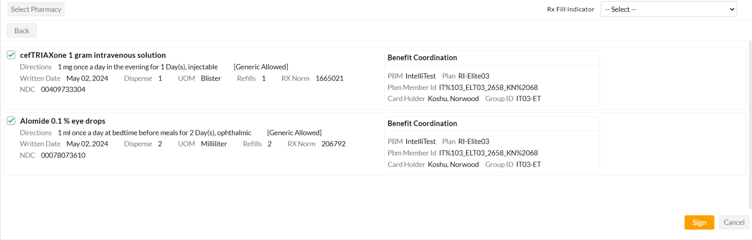Viewport: 752px width, 240px height.
Task: Cancel the prescription signing
Action: pyautogui.click(x=734, y=223)
